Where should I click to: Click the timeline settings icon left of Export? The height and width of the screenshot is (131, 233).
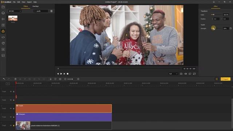217,79
